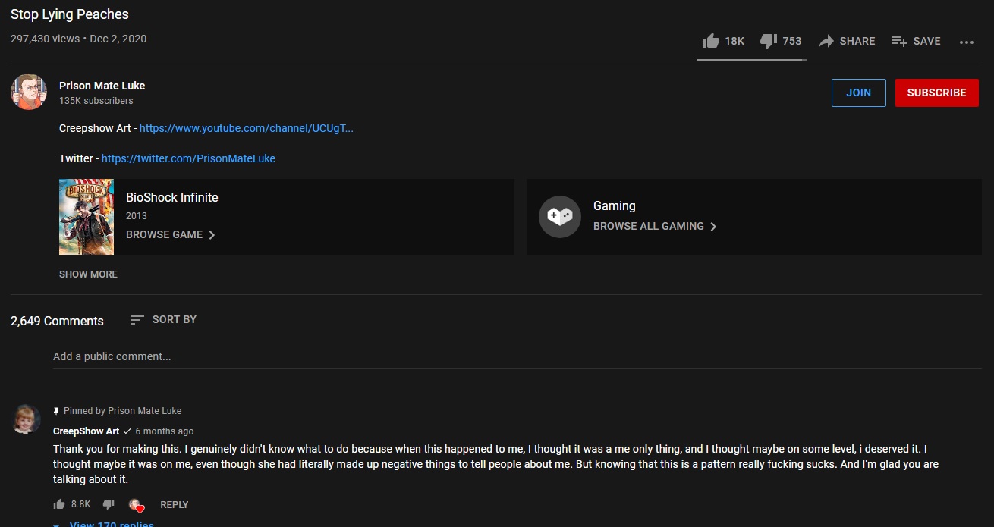Save video to a playlist

(916, 41)
